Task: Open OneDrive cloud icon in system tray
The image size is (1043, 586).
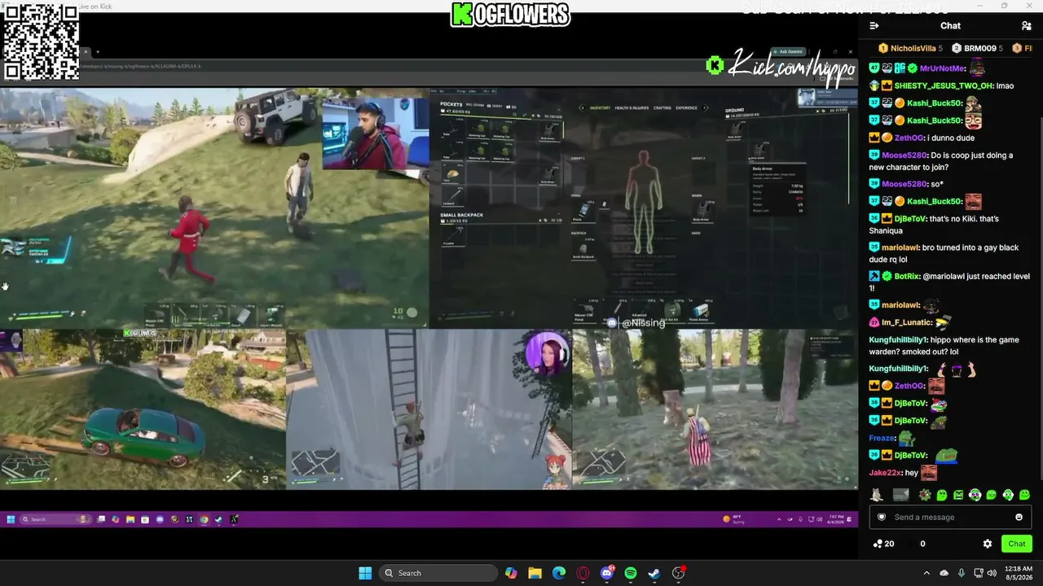Action: [x=944, y=573]
